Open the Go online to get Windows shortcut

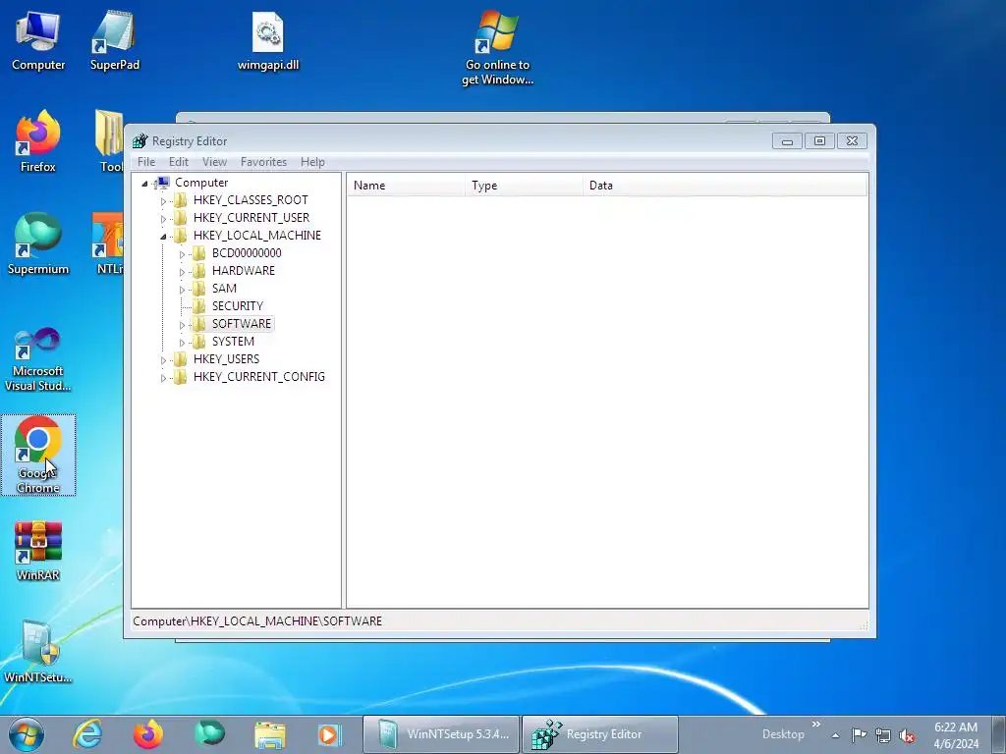[497, 47]
